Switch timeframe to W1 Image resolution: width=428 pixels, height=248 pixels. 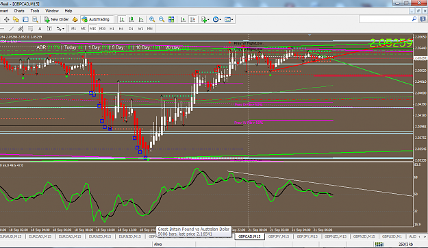click(x=140, y=29)
